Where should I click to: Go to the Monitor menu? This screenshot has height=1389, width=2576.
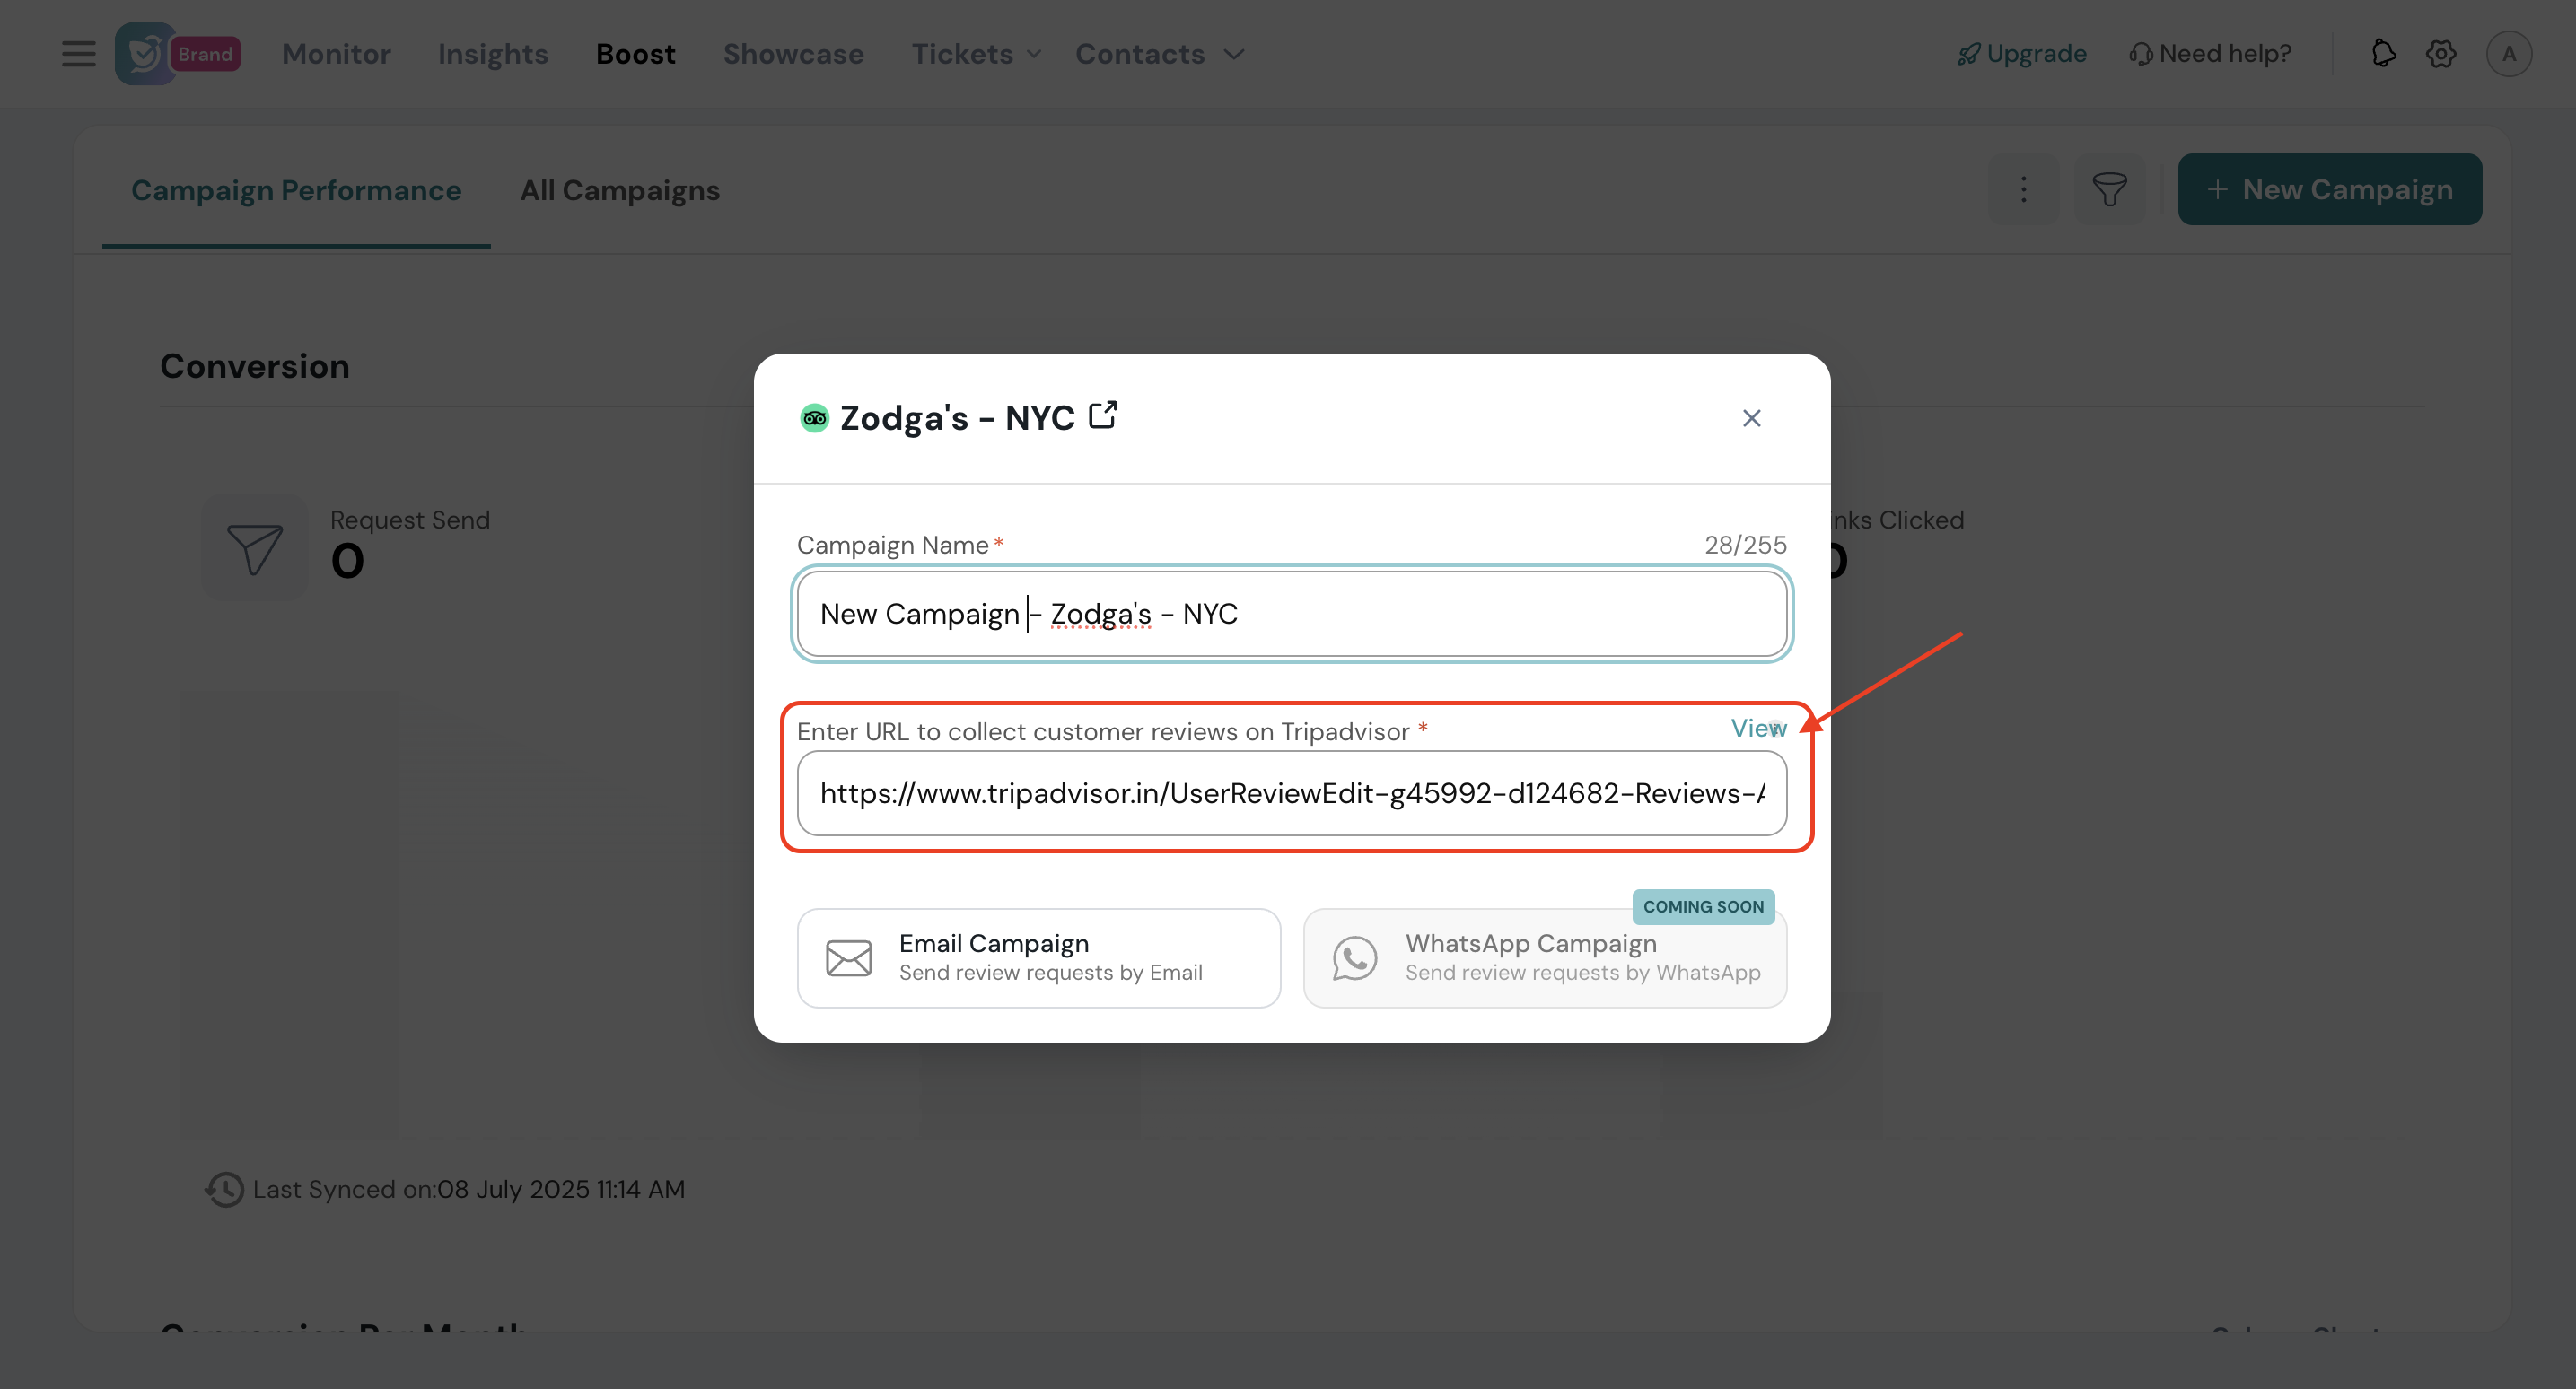336,54
